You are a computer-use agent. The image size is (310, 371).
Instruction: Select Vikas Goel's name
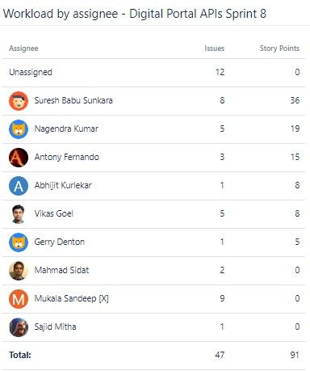[x=54, y=213]
